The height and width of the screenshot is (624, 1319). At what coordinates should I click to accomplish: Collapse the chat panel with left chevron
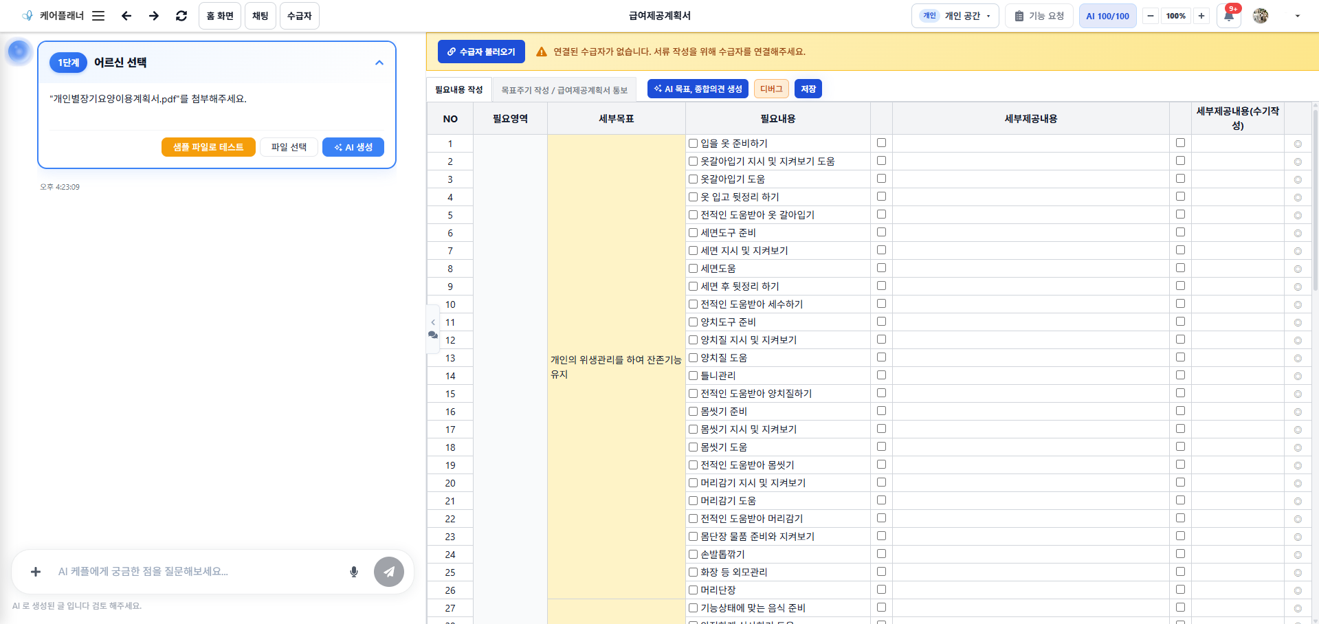pyautogui.click(x=433, y=322)
